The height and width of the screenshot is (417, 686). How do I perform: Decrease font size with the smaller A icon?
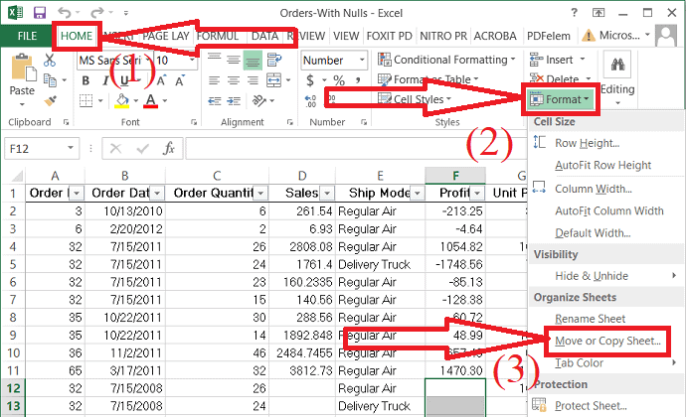click(x=179, y=80)
